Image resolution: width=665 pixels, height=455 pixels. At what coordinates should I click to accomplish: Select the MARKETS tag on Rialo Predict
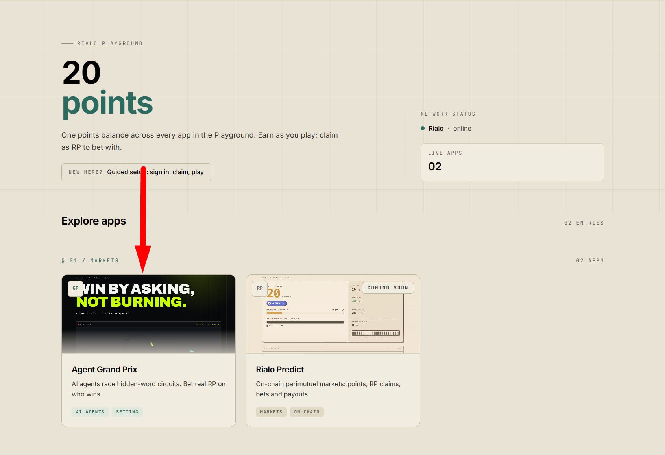click(x=271, y=412)
